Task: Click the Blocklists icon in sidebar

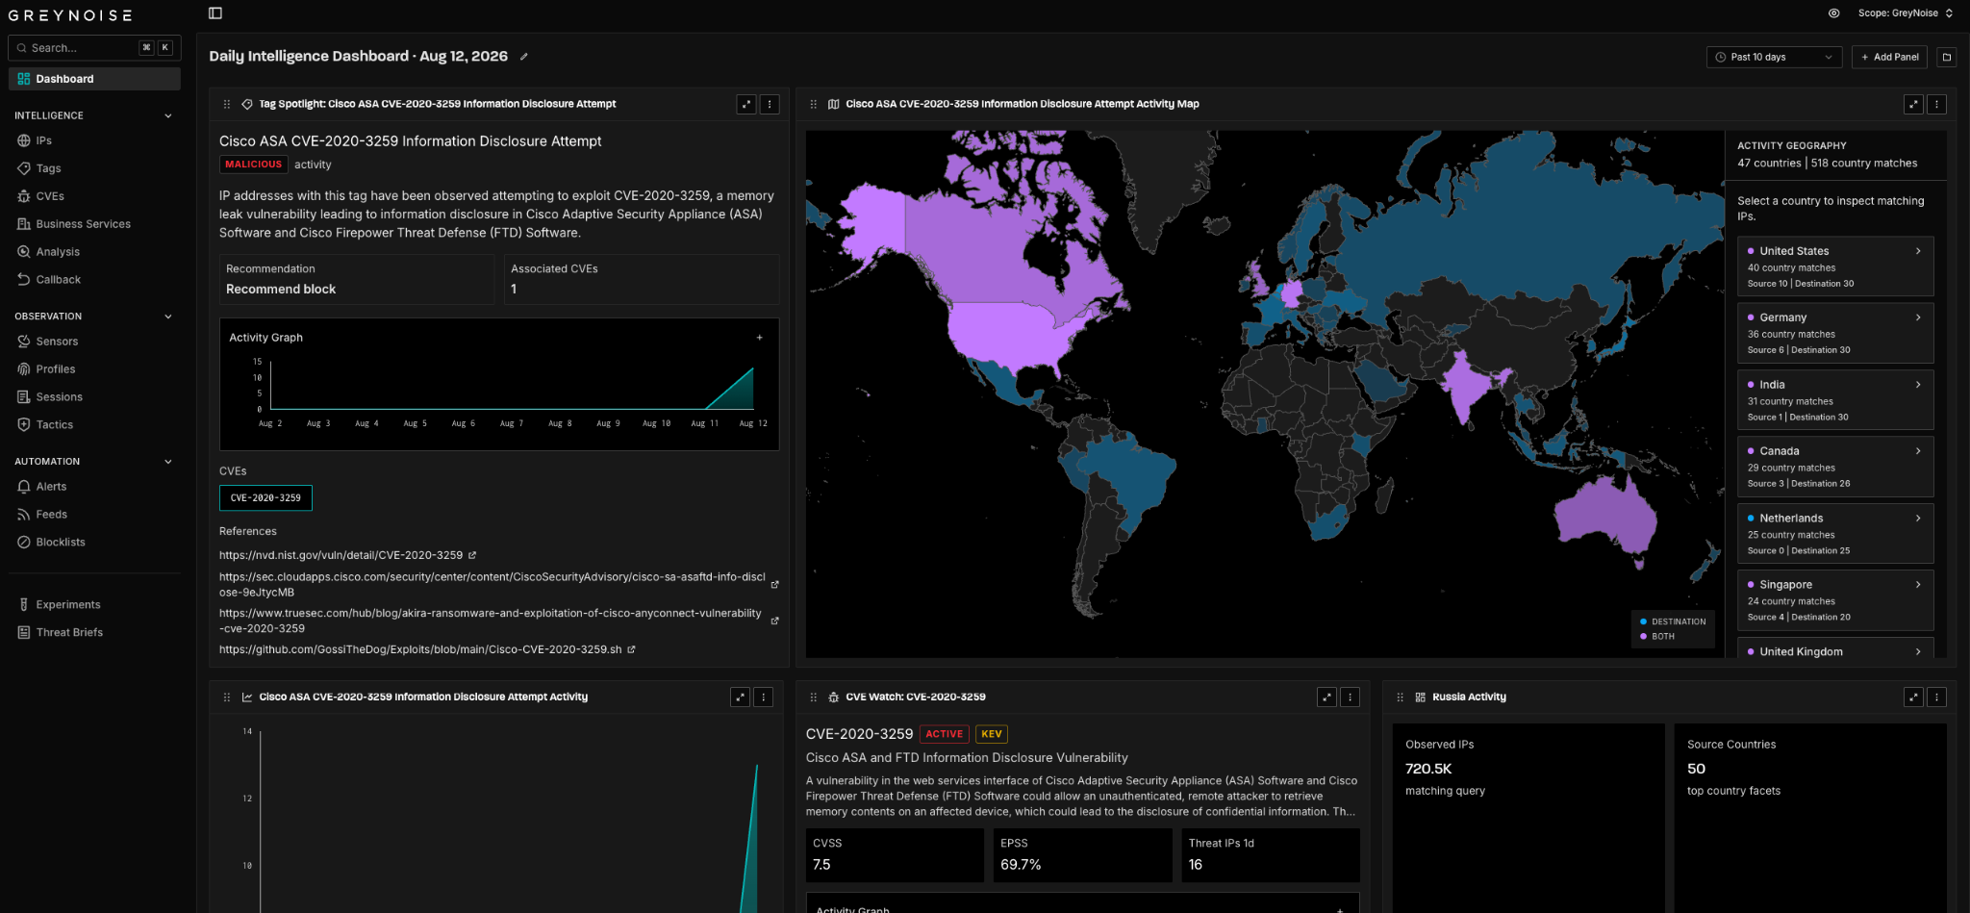Action: (24, 543)
